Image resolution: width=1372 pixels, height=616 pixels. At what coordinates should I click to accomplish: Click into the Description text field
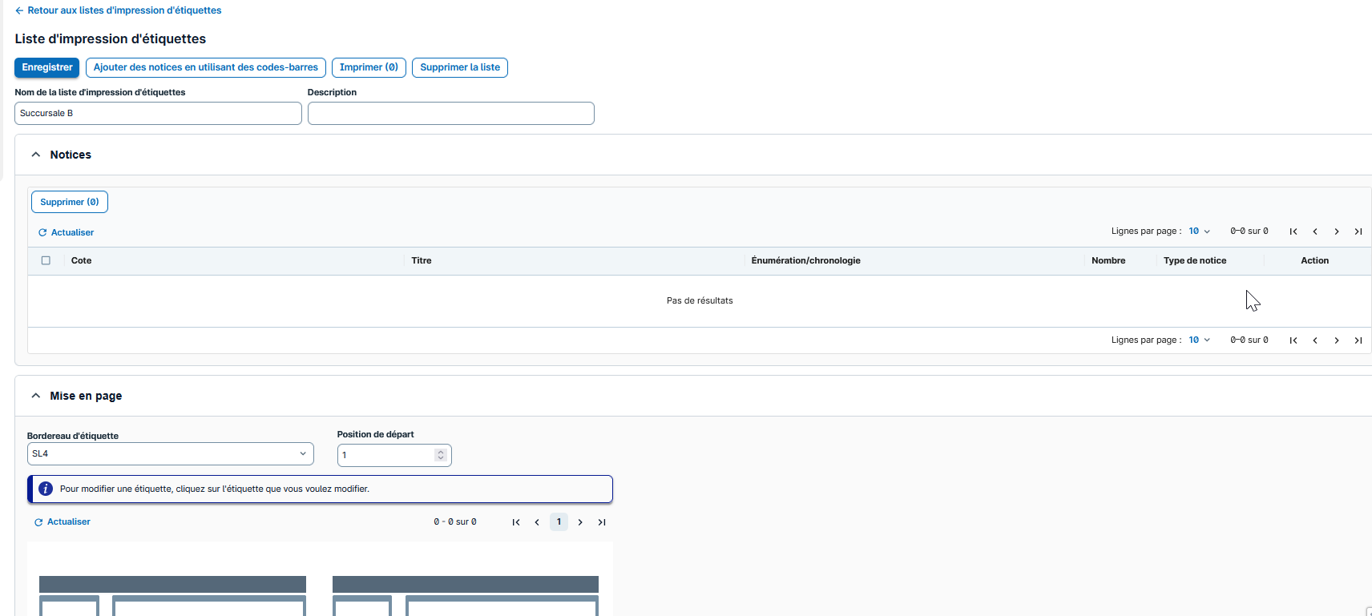(x=450, y=114)
